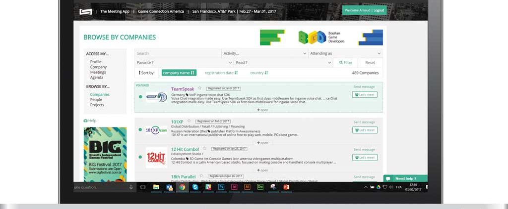Open the Help link in sidebar
Screen dimensions: 508x209
pyautogui.click(x=90, y=121)
